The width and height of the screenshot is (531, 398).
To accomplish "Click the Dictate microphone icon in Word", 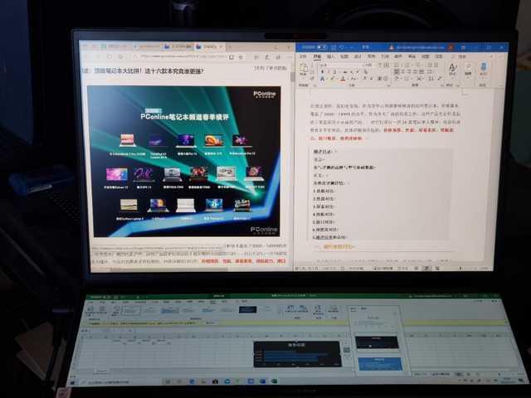I will [483, 67].
